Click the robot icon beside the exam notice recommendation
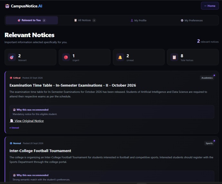 (x=14, y=110)
